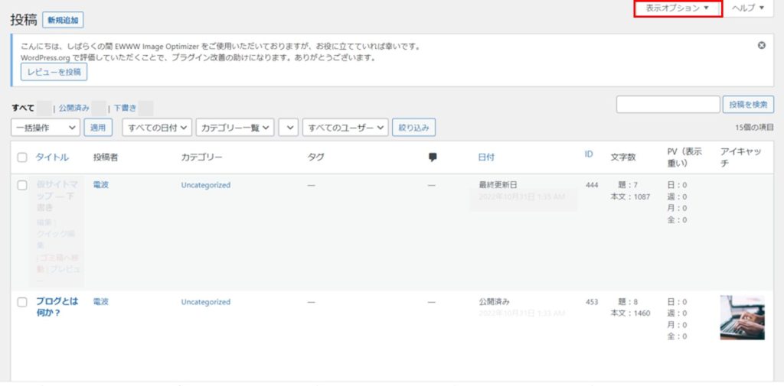Expand the すべての日付 date filter
This screenshot has height=386, width=784.
coord(157,128)
